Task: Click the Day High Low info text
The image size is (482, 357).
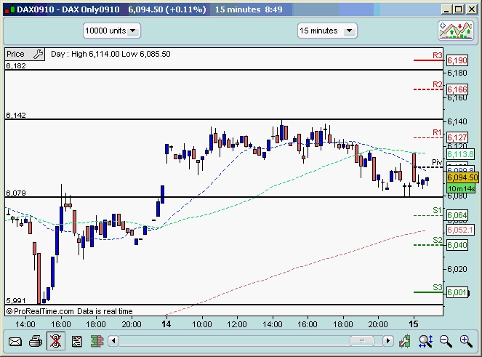Action: [x=111, y=54]
